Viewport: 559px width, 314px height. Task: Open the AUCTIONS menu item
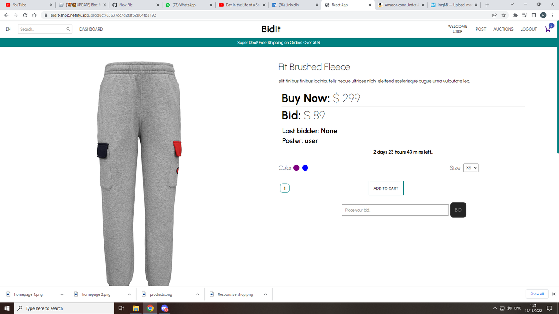pos(504,29)
